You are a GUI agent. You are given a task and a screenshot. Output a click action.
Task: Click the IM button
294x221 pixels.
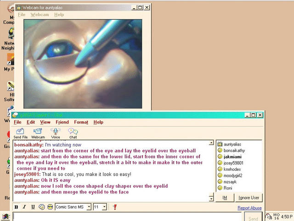[x=225, y=198]
